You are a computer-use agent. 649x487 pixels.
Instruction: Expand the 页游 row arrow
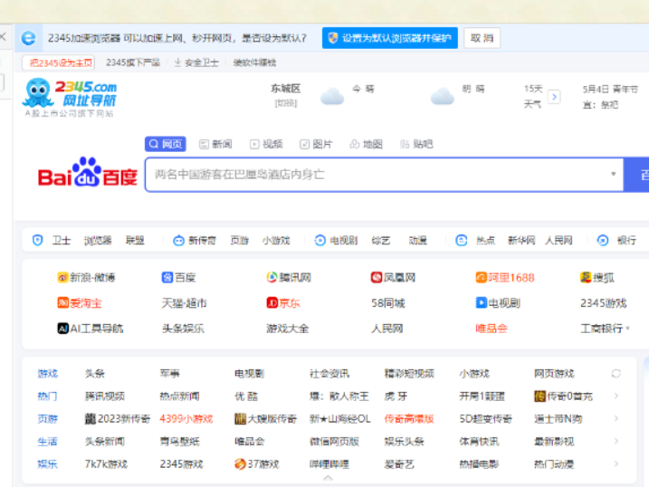tap(616, 418)
